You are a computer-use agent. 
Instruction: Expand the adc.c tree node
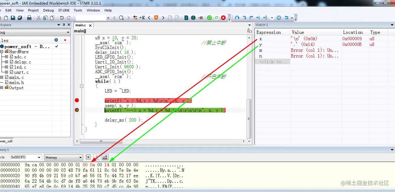(x=6, y=57)
